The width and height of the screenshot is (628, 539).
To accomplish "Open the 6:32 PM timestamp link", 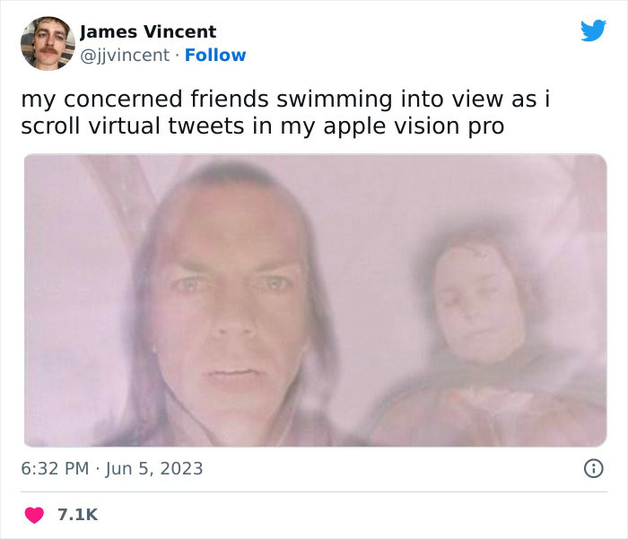I will (112, 468).
